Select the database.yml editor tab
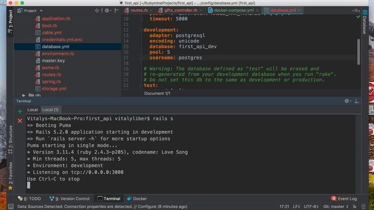Viewport: 374px width, 210px height. 283,10
